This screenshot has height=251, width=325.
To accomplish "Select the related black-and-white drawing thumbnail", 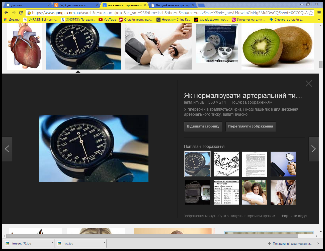I will tap(226, 164).
